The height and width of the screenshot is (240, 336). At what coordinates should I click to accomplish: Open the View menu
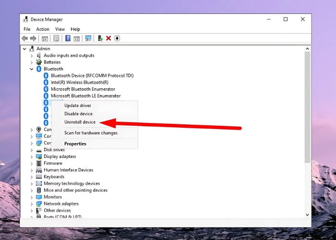point(60,29)
